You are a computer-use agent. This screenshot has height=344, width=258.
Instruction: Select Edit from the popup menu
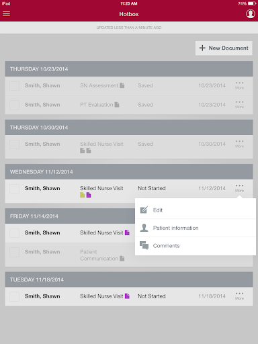click(196, 210)
